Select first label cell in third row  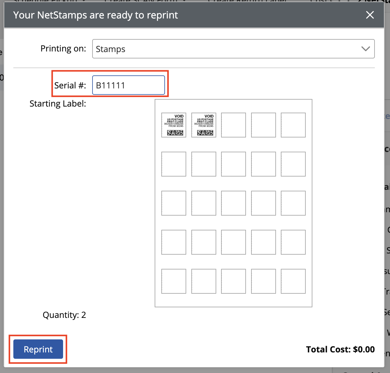pyautogui.click(x=174, y=203)
